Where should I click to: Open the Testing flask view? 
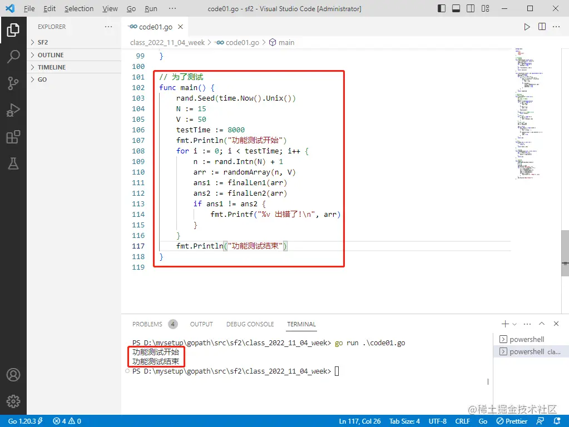(13, 164)
